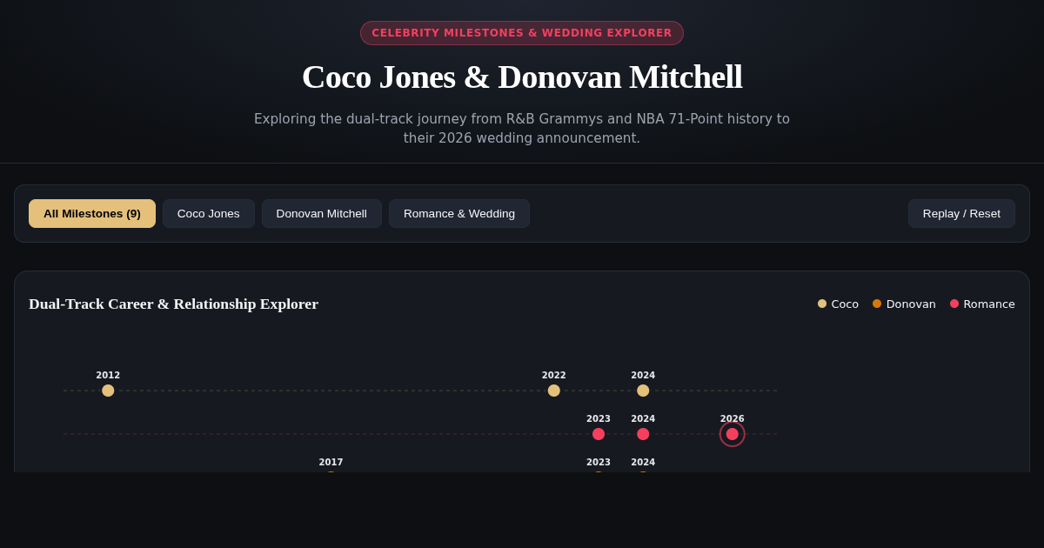The width and height of the screenshot is (1044, 548).
Task: Click the Celebrity Milestones & Wedding Explorer badge
Action: pos(522,33)
